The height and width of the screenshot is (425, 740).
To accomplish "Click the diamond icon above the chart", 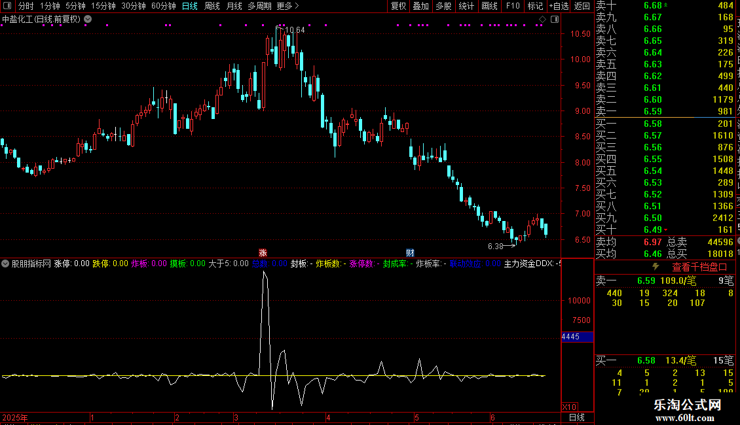I will (x=542, y=20).
